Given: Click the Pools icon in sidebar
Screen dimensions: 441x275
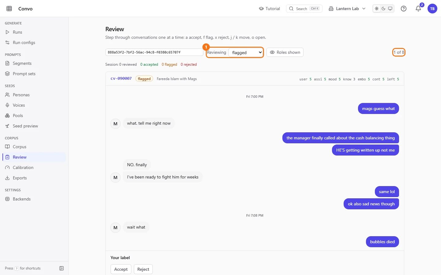Looking at the screenshot, I should tap(7, 116).
